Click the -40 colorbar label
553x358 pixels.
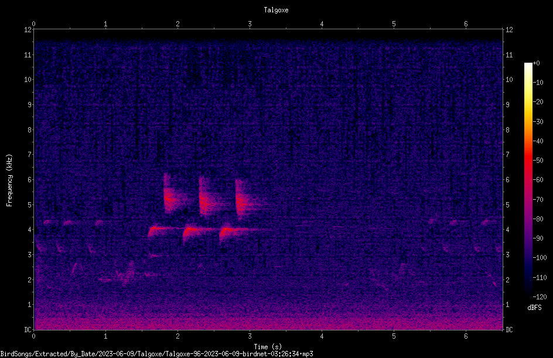point(538,141)
